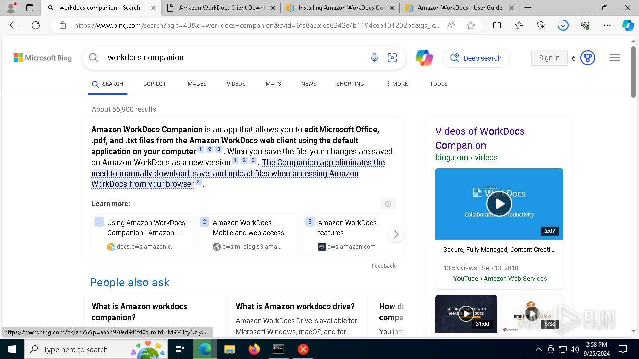This screenshot has width=639, height=359.
Task: Open the Browser essentials icon
Action: tap(585, 25)
